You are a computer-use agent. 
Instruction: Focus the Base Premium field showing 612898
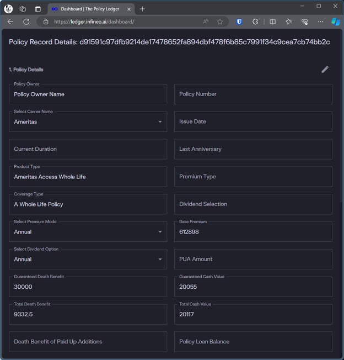(253, 232)
